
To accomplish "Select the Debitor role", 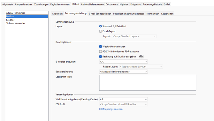I will click(x=27, y=16).
